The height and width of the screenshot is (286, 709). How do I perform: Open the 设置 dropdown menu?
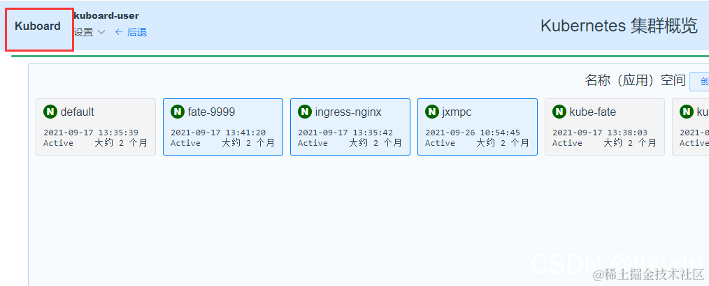89,32
